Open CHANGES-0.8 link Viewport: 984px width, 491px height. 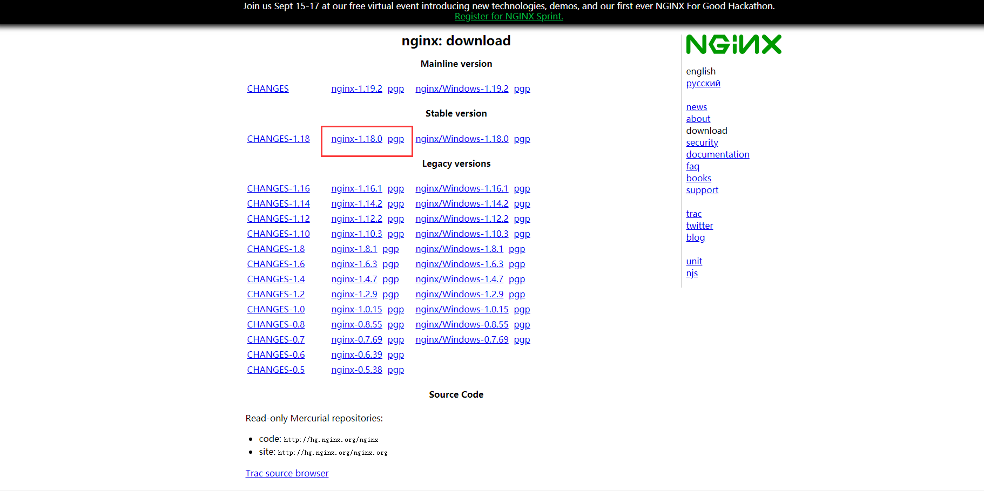275,324
